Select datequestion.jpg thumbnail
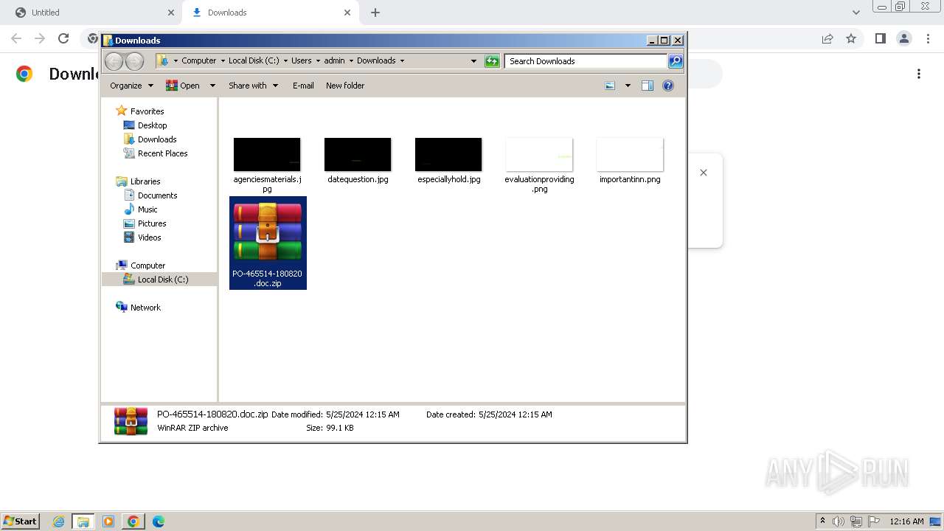The image size is (944, 531). coord(358,155)
